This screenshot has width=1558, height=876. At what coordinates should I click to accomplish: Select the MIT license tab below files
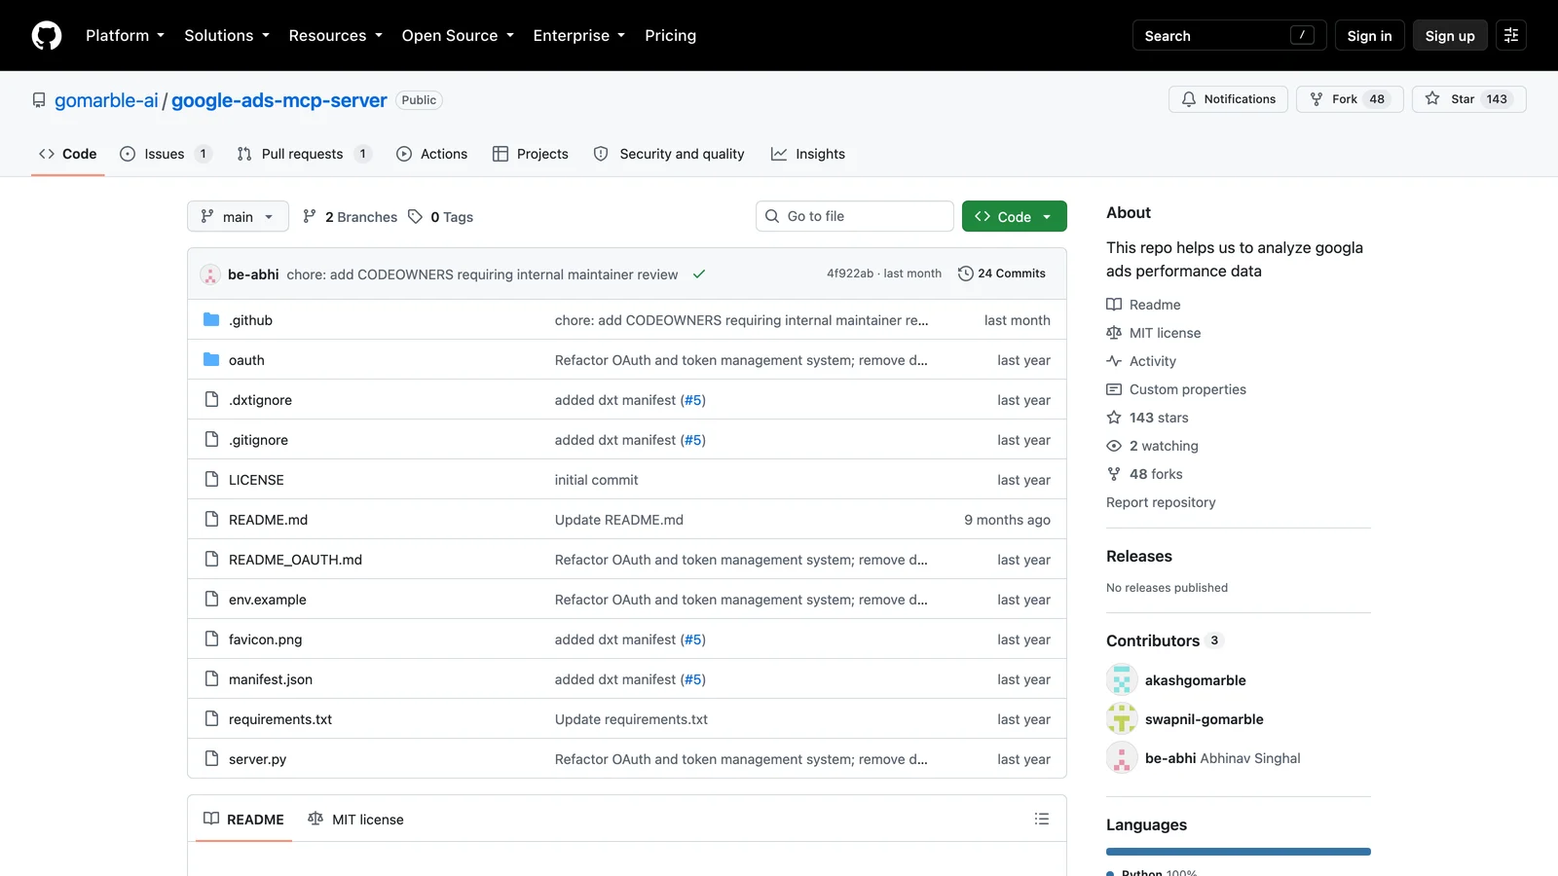(355, 820)
